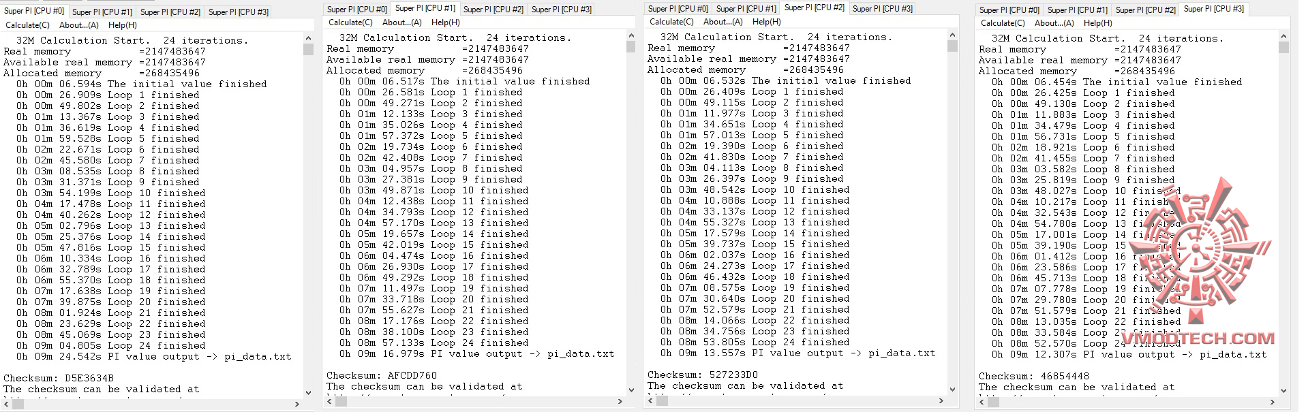Open Help menu in the 527233D0 checksum window
This screenshot has width=1308, height=412.
click(766, 22)
